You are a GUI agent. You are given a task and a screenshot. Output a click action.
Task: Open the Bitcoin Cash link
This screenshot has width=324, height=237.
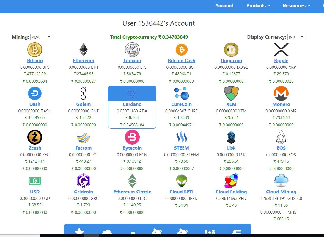click(181, 61)
